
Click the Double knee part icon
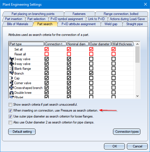(12, 93)
